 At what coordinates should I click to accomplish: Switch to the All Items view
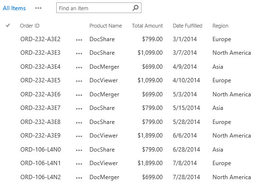click(x=15, y=8)
